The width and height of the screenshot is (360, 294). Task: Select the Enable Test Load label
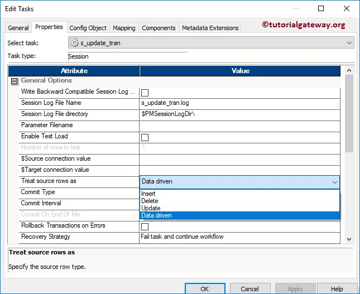point(45,136)
